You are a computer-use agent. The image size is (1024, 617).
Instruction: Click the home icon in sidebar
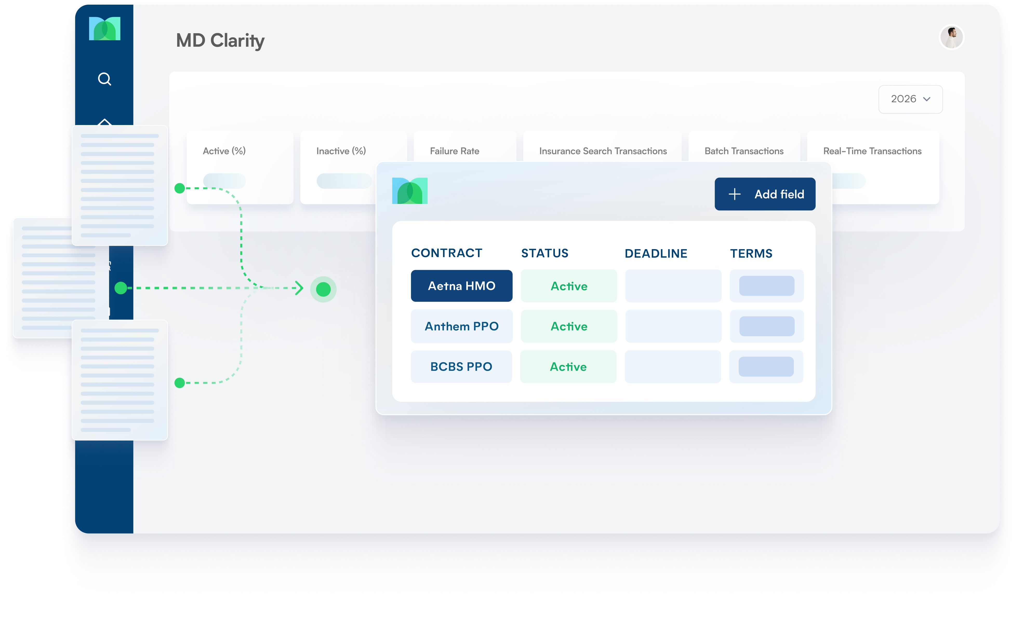click(x=105, y=122)
